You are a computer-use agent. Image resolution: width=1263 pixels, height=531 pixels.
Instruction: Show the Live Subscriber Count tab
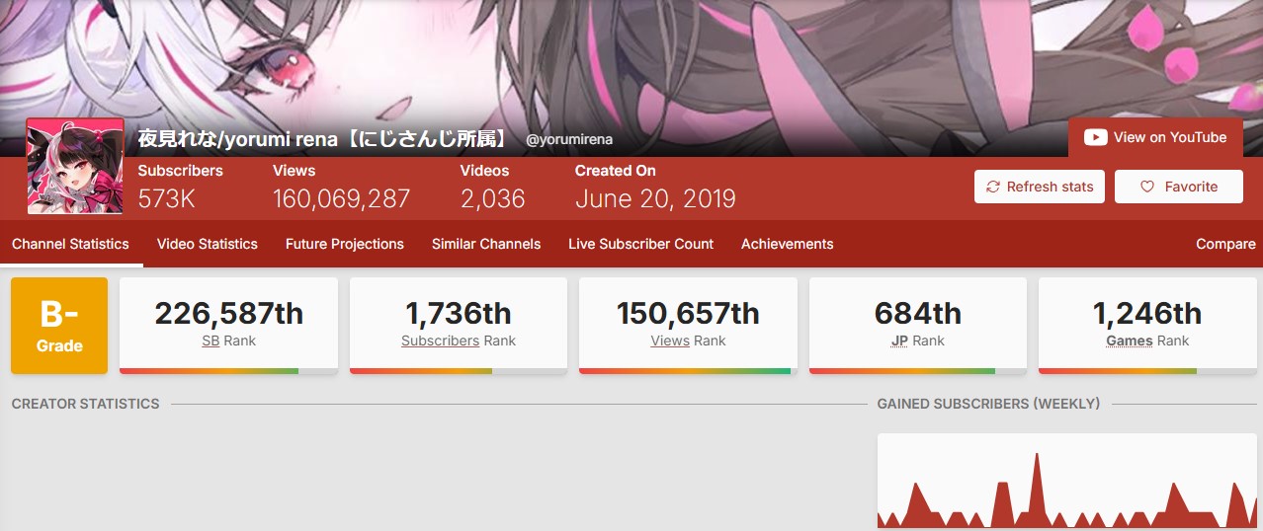click(x=641, y=244)
